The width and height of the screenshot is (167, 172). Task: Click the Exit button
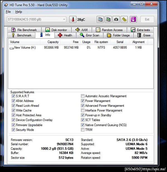147,19
